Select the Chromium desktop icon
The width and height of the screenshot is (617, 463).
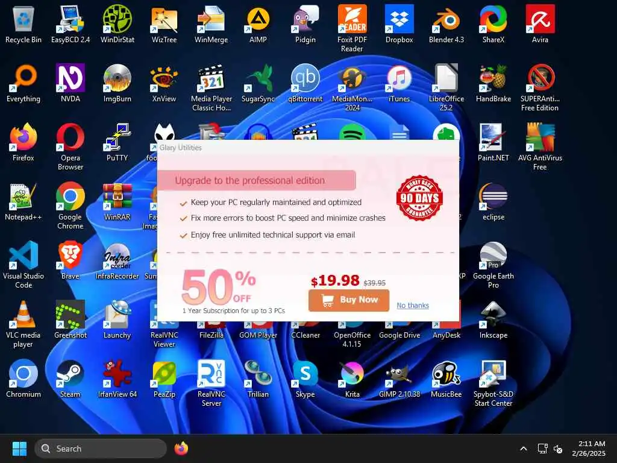[23, 379]
